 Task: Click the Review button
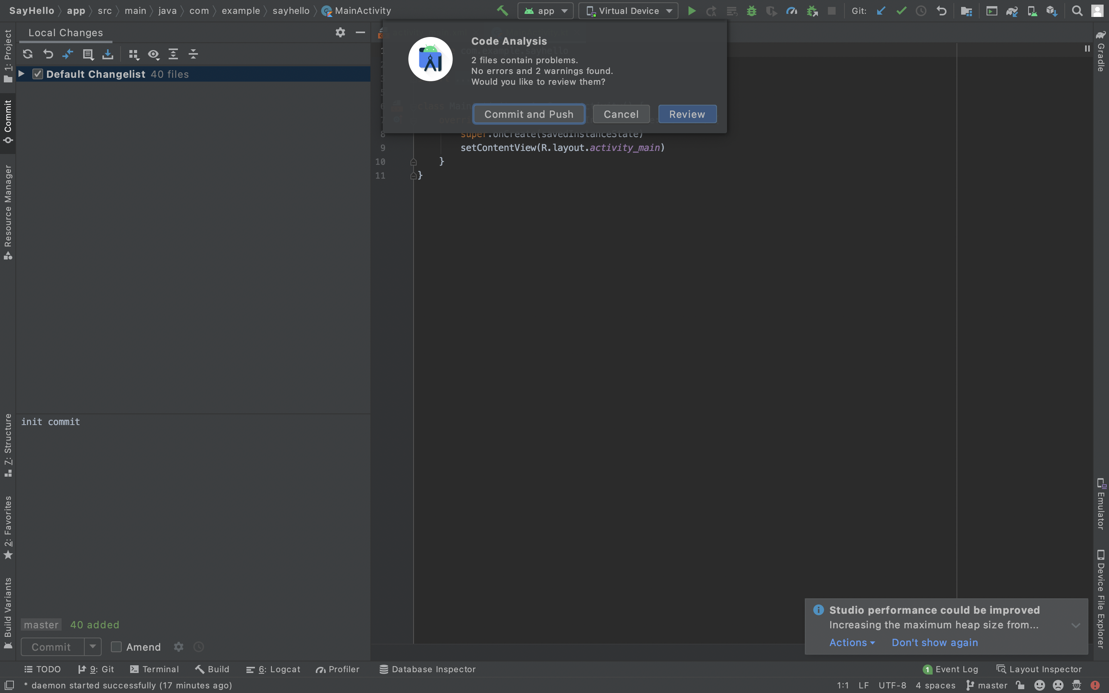687,114
